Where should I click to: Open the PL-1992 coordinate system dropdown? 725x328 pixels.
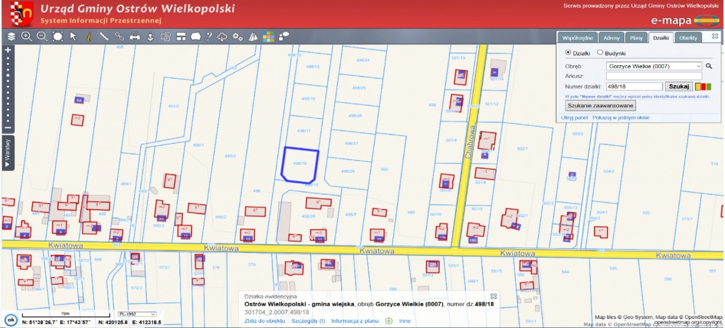[x=137, y=314]
